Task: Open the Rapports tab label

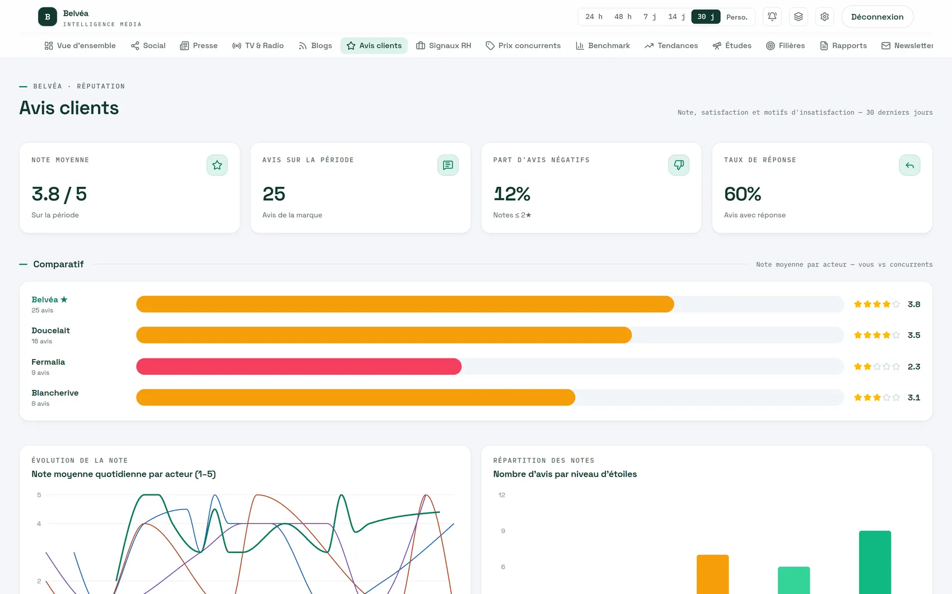Action: pyautogui.click(x=850, y=46)
